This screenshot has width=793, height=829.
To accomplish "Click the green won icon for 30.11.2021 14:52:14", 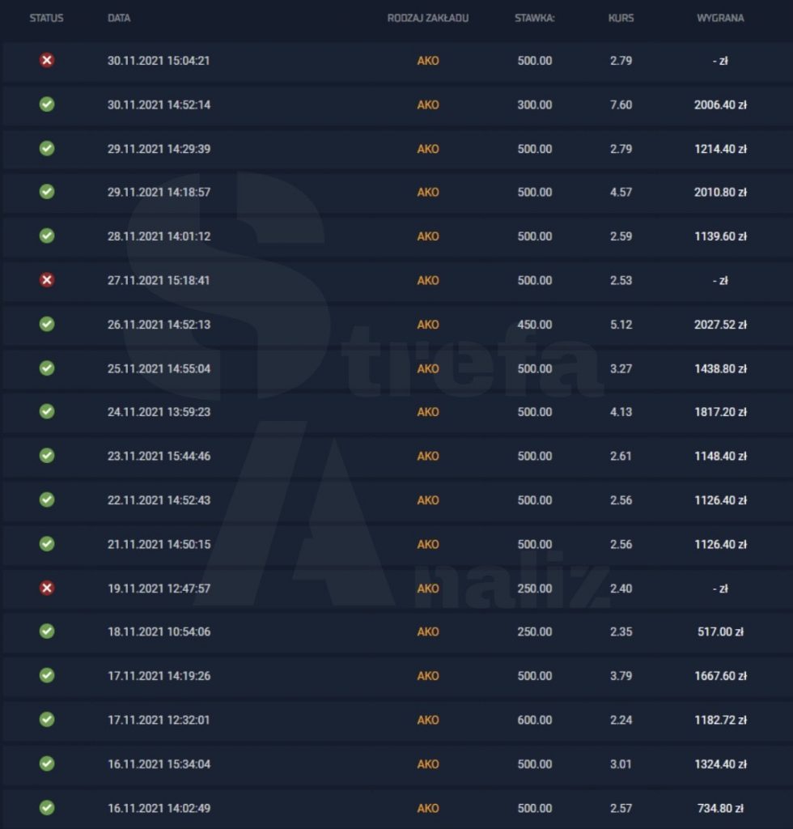I will [x=47, y=104].
